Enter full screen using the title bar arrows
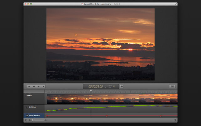Viewport: 201px width, 126px height. 176,4
